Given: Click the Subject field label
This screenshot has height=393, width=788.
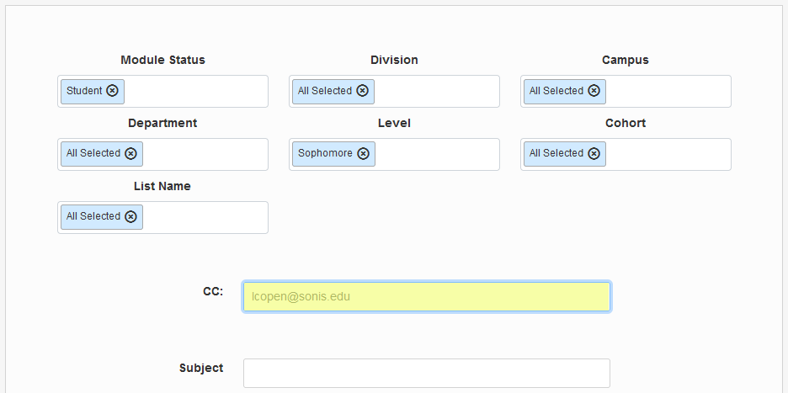Looking at the screenshot, I should (201, 368).
